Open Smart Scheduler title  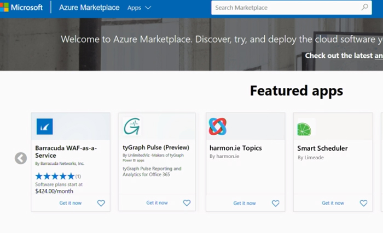click(322, 148)
